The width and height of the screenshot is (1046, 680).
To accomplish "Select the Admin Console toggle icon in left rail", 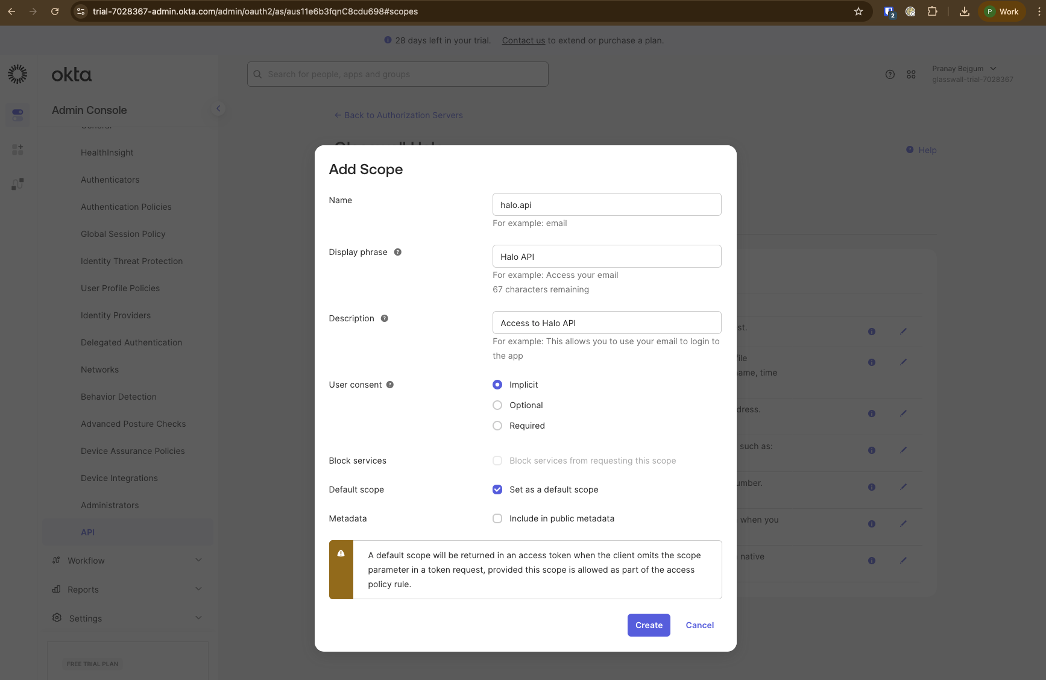I will coord(17,115).
